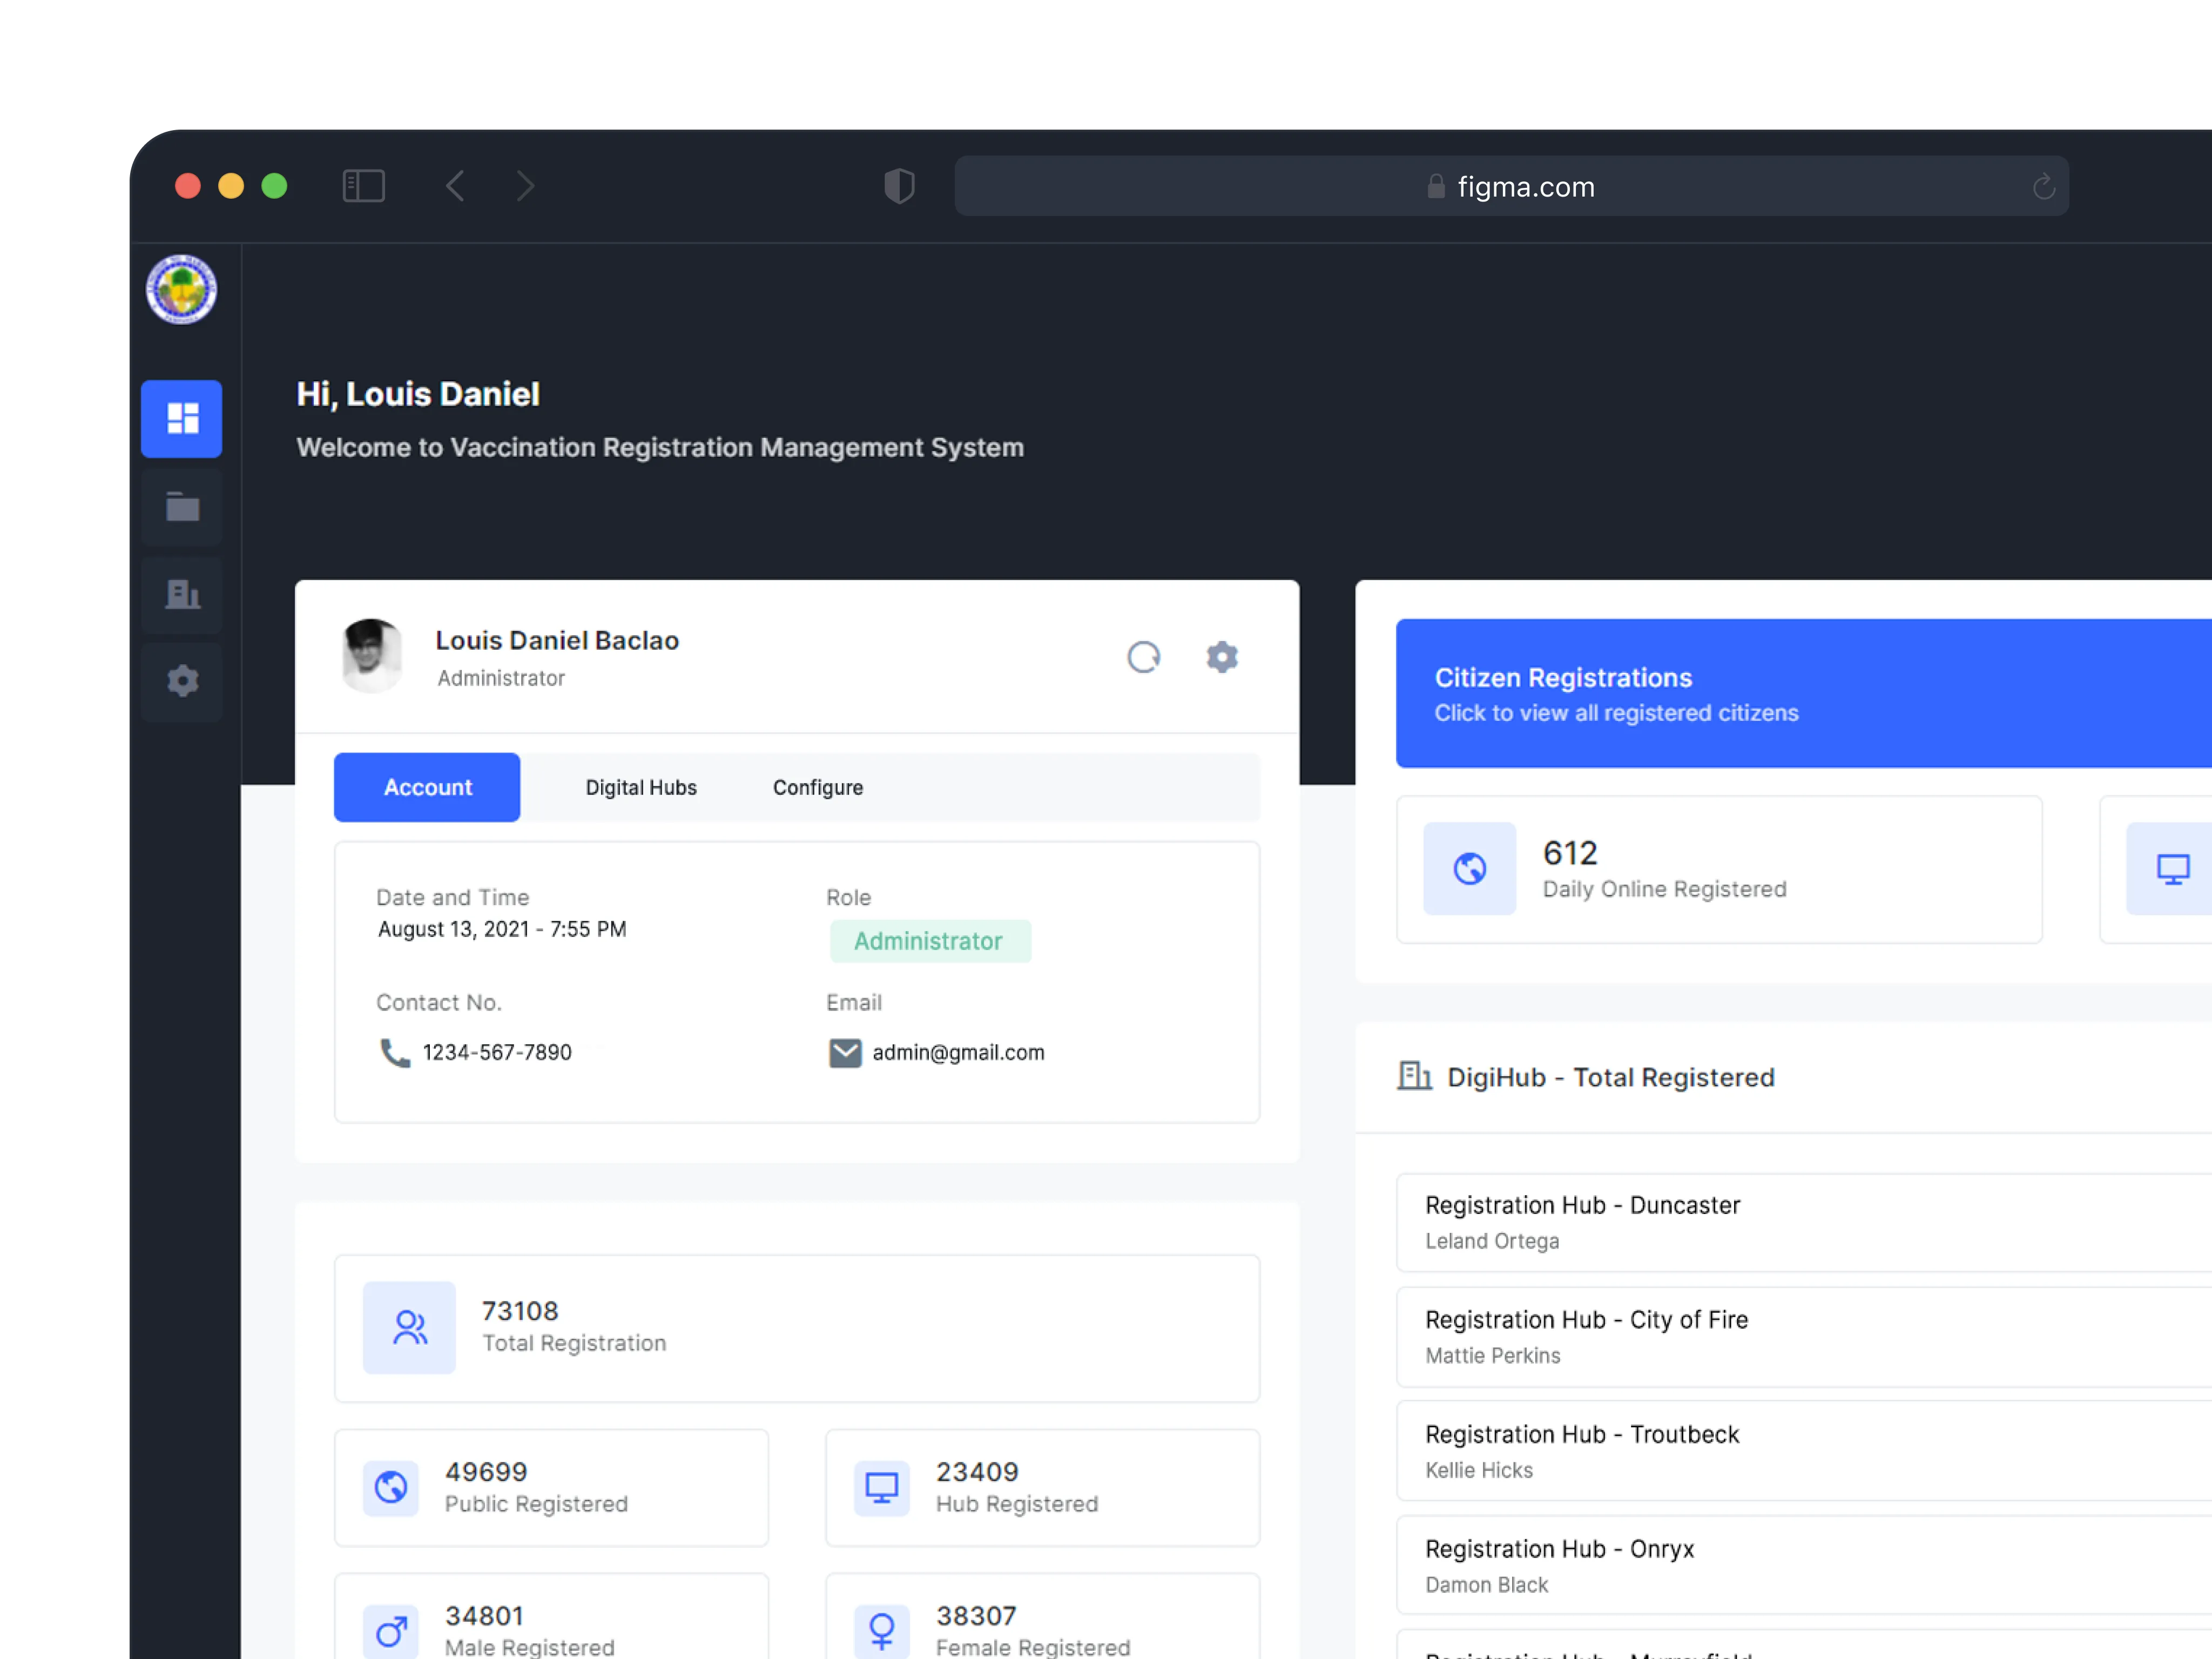
Task: Click the globe icon on Daily Online Registered card
Action: tap(1469, 869)
